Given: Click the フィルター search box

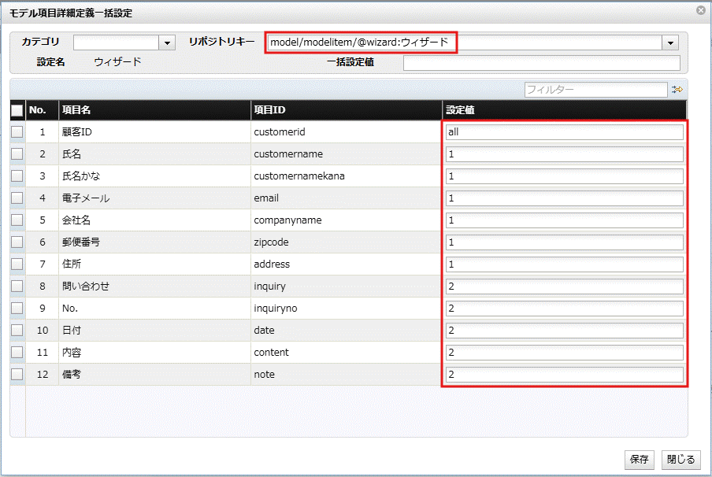Looking at the screenshot, I should [595, 90].
